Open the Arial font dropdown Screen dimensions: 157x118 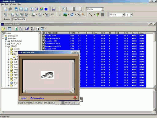tap(123, 15)
